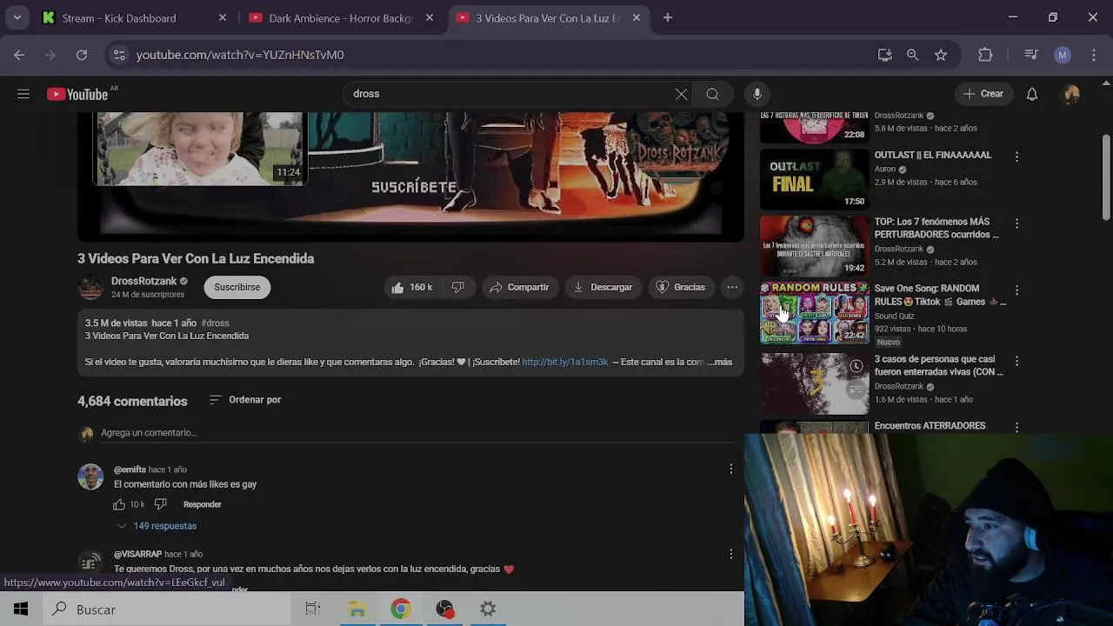The height and width of the screenshot is (626, 1113).
Task: Click Agrega un comentario field
Action: coord(417,433)
